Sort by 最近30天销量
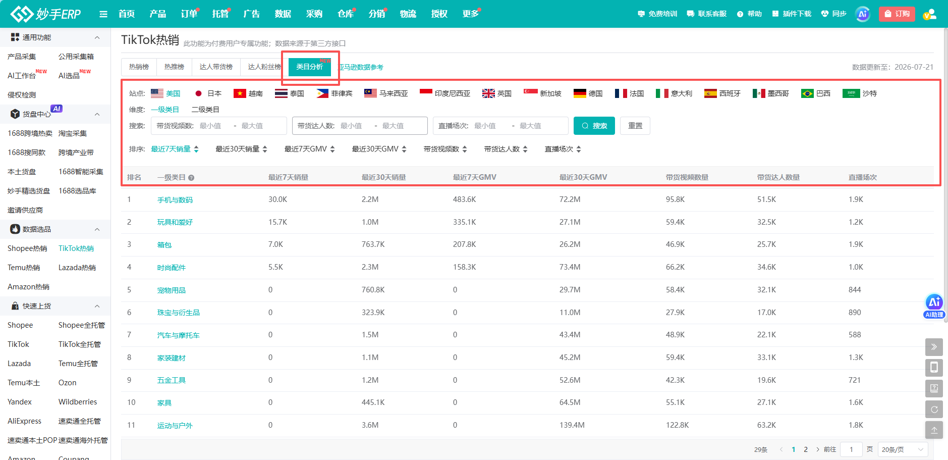The image size is (948, 460). point(241,149)
